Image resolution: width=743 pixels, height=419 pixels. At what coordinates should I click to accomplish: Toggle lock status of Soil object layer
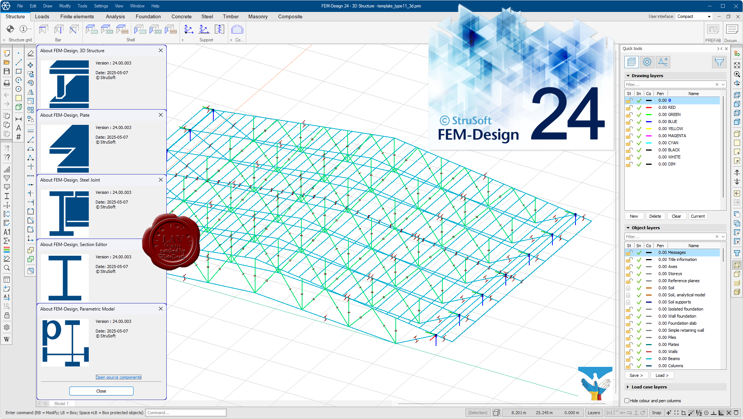[629, 288]
